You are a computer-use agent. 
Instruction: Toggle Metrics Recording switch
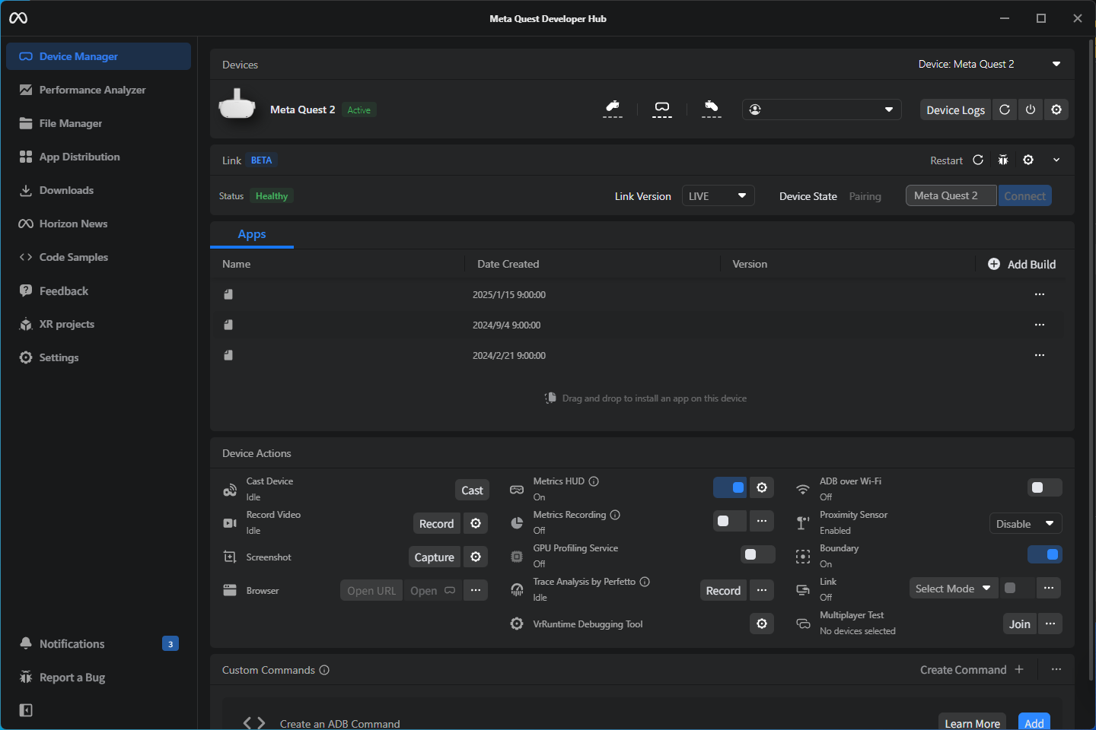(730, 521)
